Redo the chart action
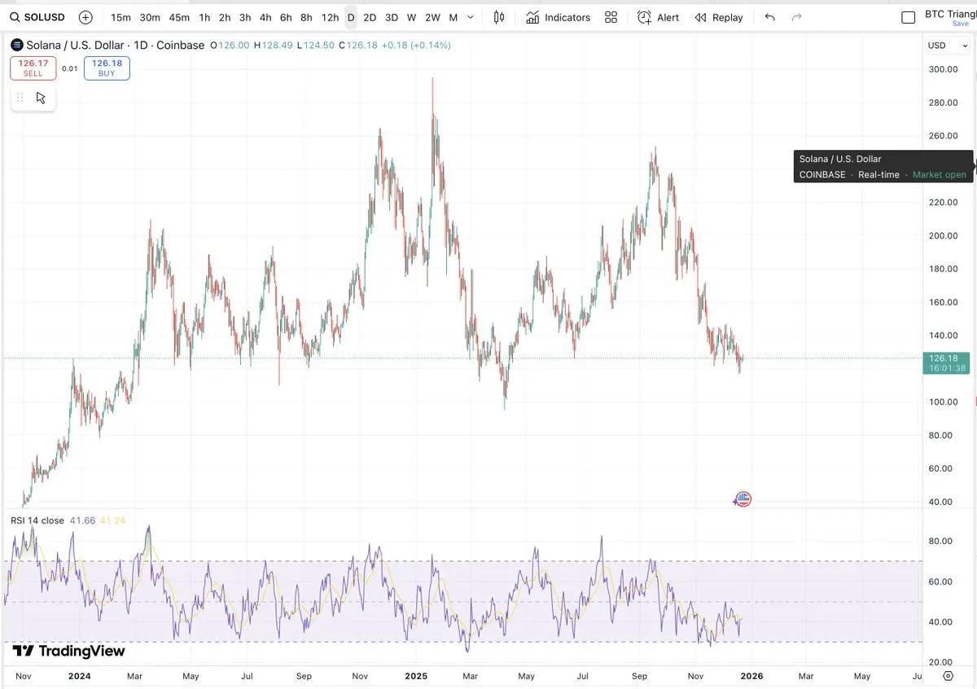Screen dimensions: 977x689 pyautogui.click(x=797, y=17)
